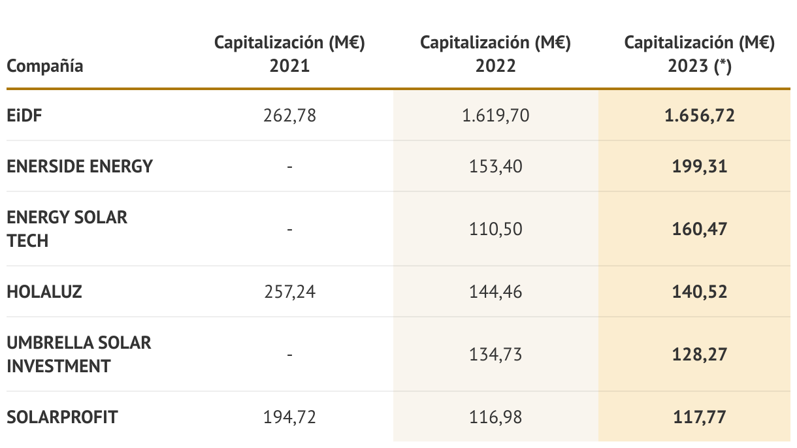Click the 134,73 cell for UMBRELLA SOLAR
Viewport: 797px width, 448px height.
tap(495, 355)
